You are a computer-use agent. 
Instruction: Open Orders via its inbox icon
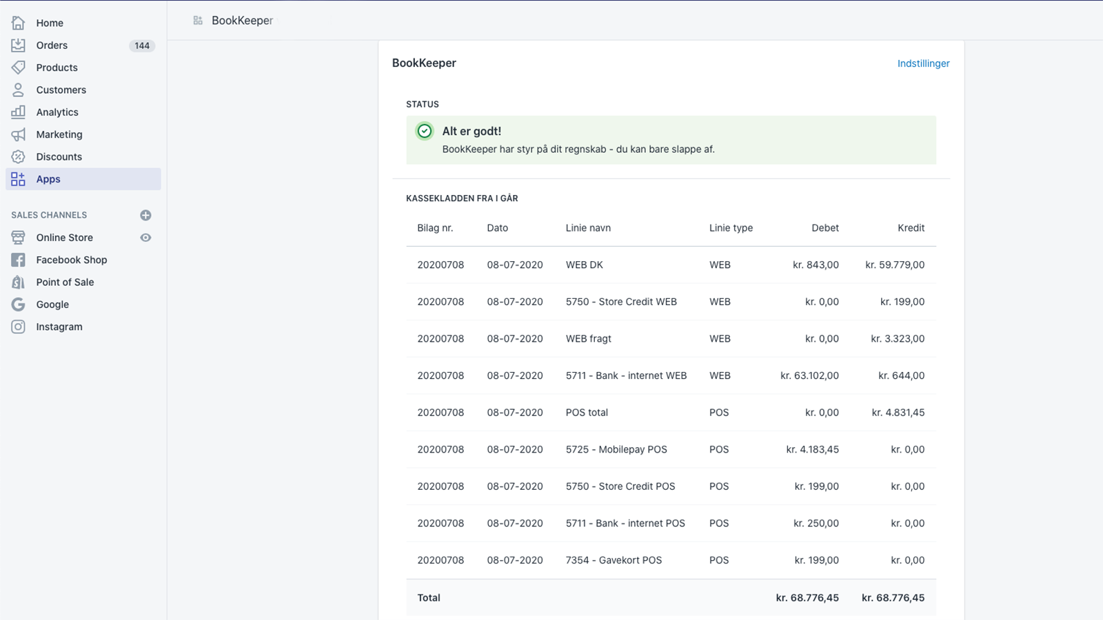(x=19, y=45)
